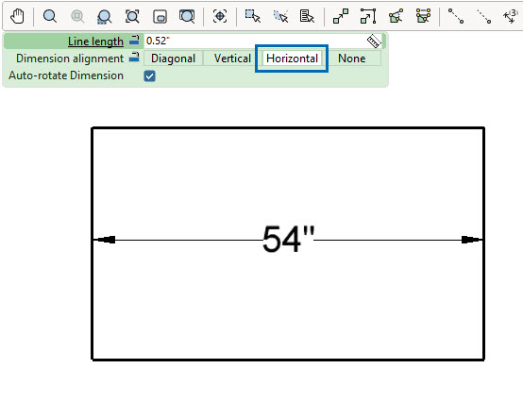Click the rounded square page view icon
The width and height of the screenshot is (523, 402).
160,16
